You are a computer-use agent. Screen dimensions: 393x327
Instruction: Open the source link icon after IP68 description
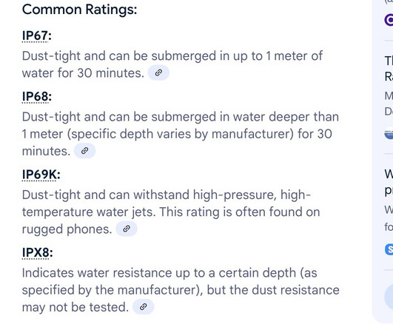(x=84, y=151)
